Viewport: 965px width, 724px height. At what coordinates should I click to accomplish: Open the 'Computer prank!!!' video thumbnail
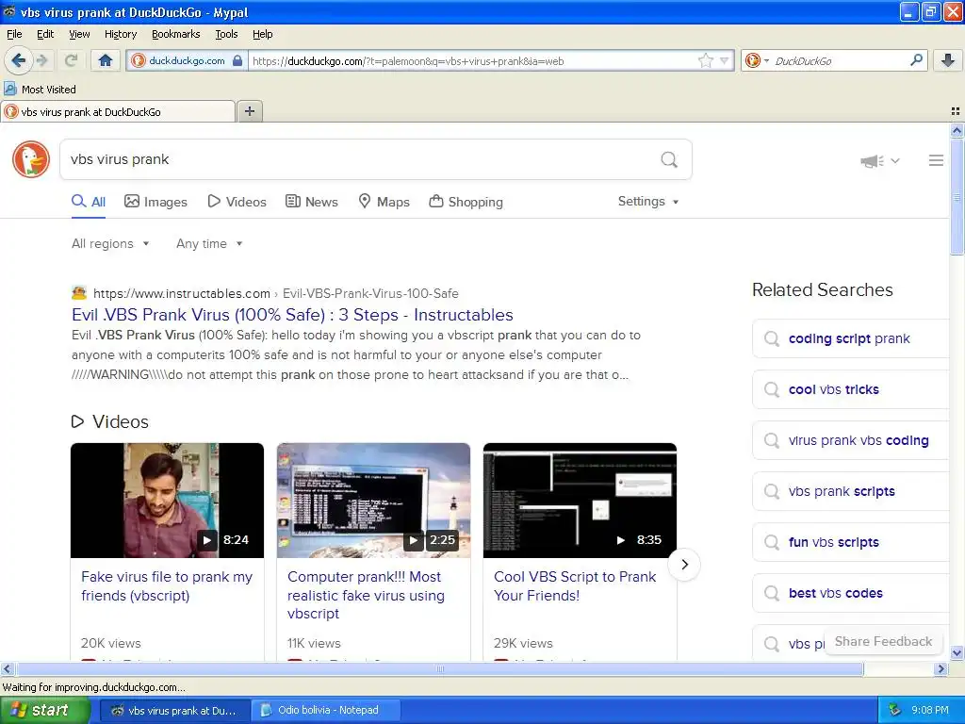pos(373,501)
